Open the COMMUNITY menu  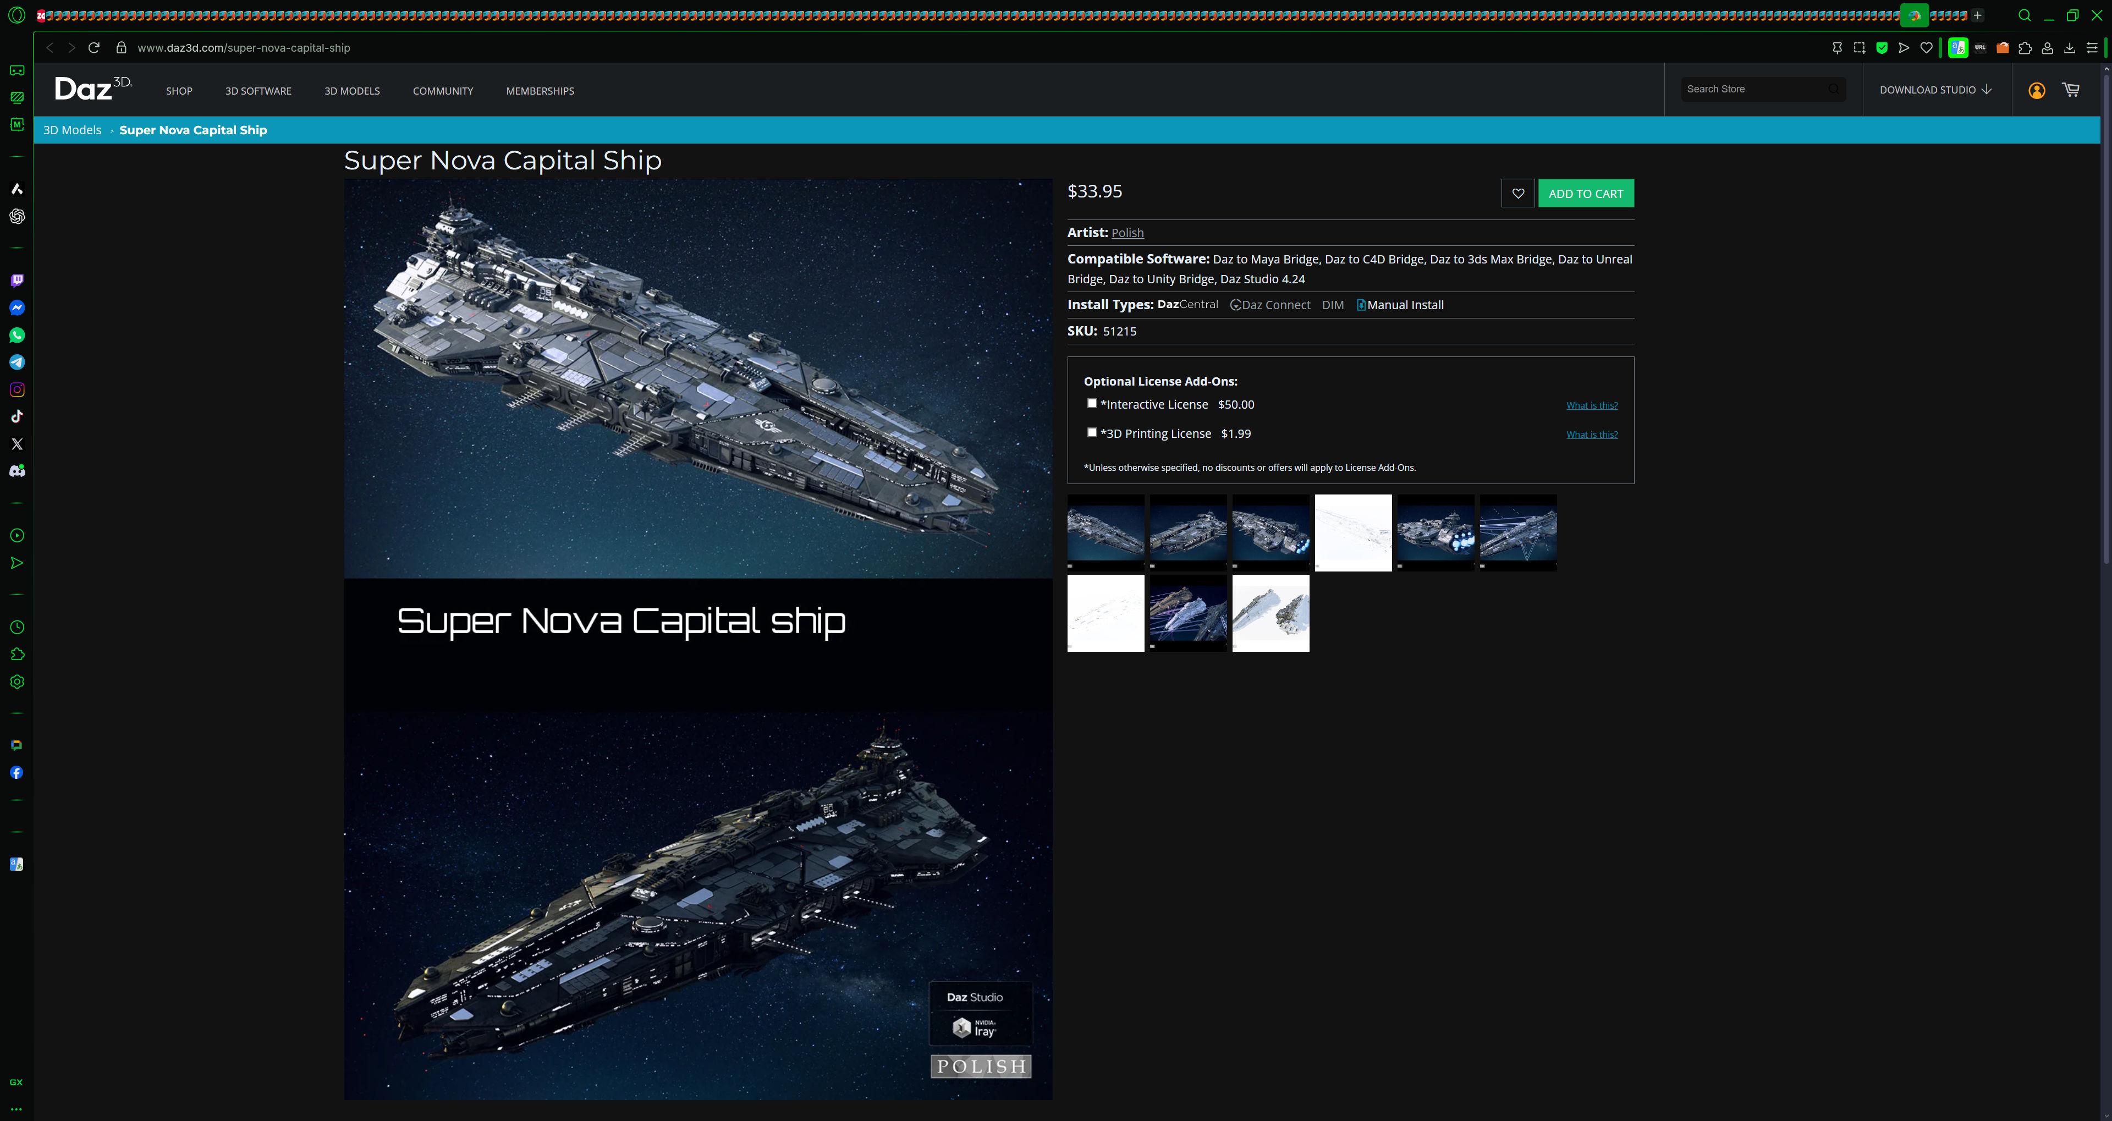(443, 91)
